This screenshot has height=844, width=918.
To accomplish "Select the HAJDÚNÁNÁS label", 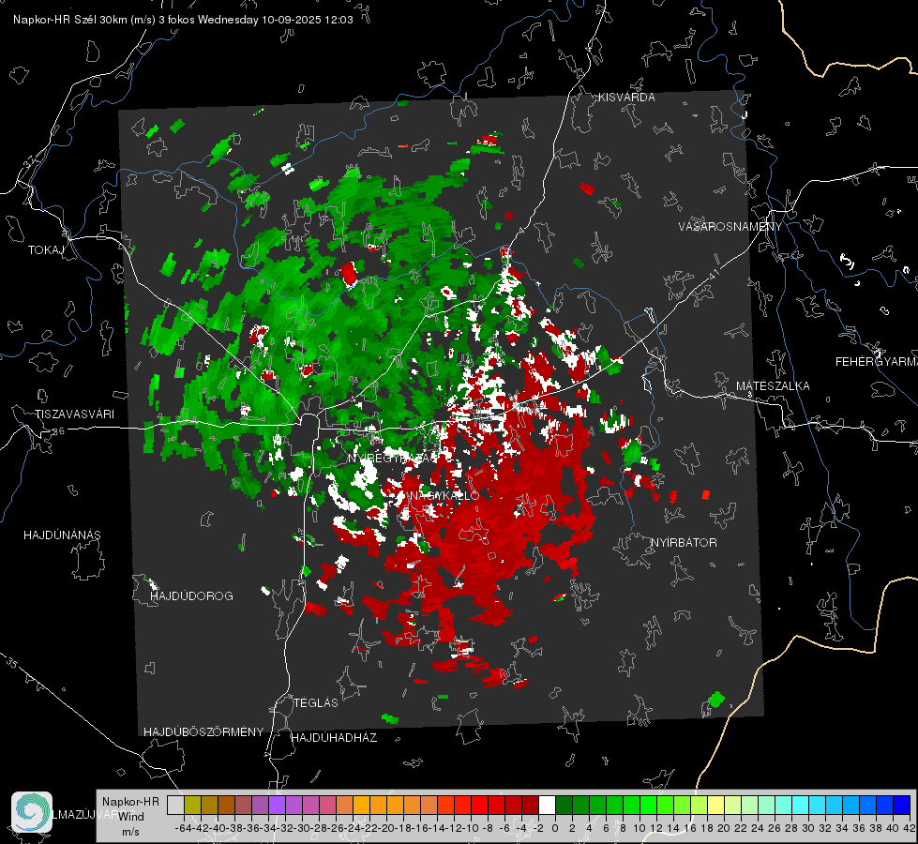I will click(x=62, y=535).
